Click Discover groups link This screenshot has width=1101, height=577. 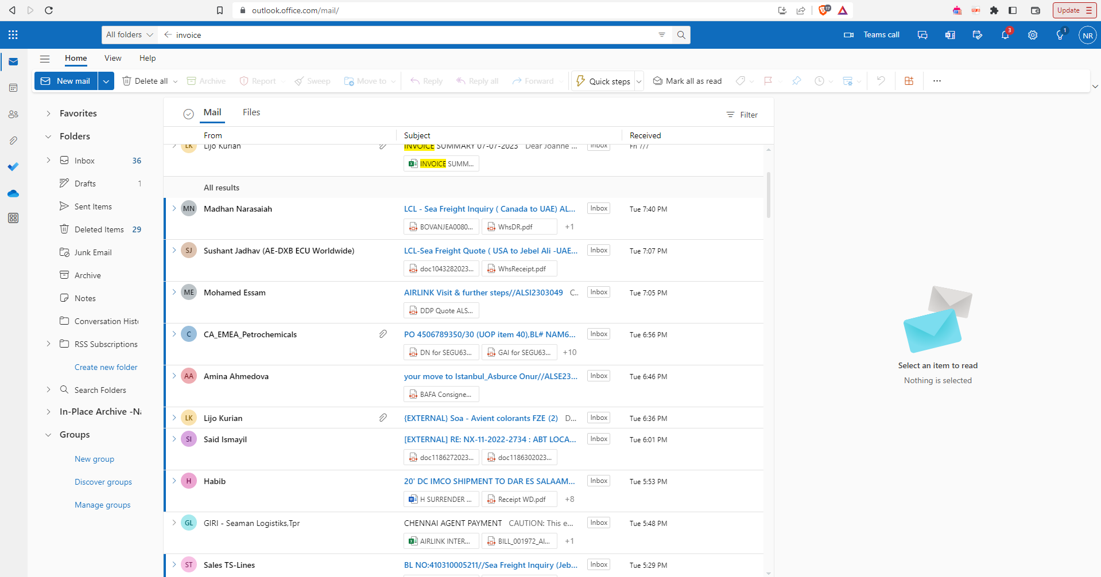(x=103, y=482)
